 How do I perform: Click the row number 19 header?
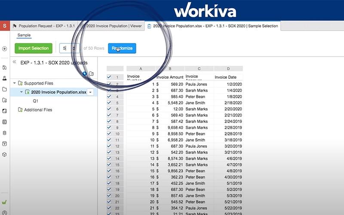pos(117,190)
